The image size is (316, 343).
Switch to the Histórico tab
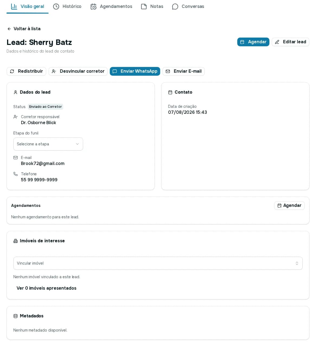[x=67, y=7]
